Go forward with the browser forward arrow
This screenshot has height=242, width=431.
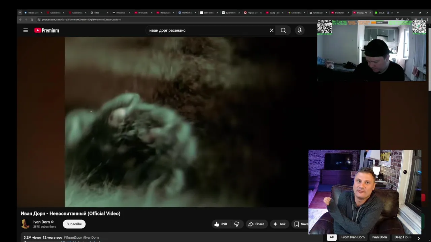(26, 19)
